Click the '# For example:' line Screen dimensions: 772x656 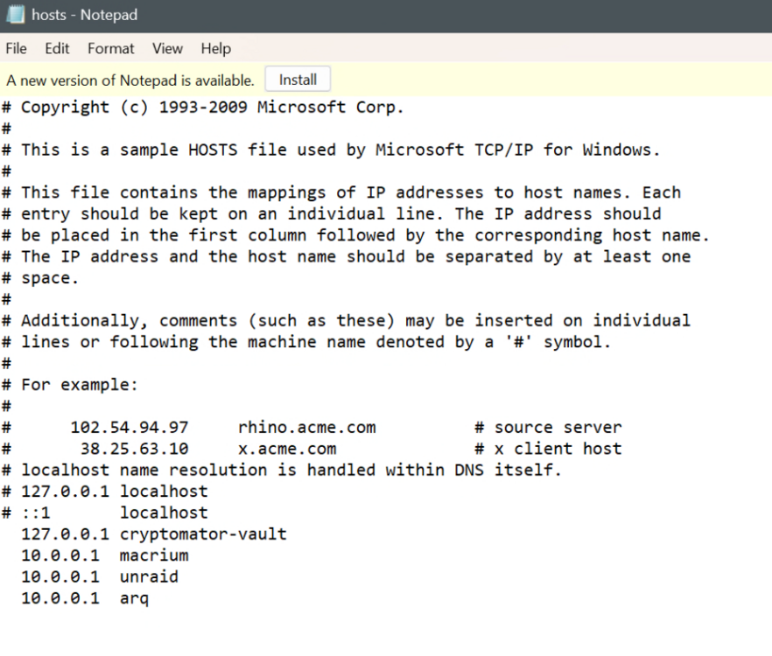coord(69,384)
